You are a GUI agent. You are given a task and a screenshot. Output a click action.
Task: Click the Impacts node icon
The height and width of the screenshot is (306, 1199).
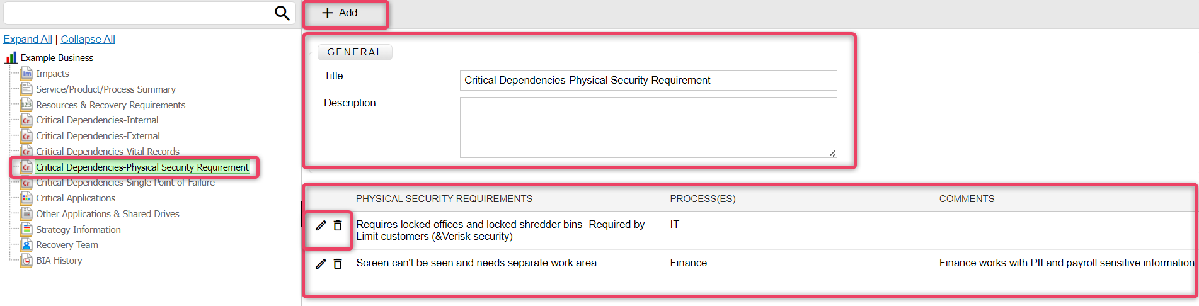point(26,74)
